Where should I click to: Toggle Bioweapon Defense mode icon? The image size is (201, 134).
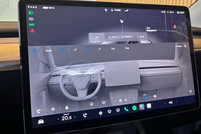pos(155,96)
